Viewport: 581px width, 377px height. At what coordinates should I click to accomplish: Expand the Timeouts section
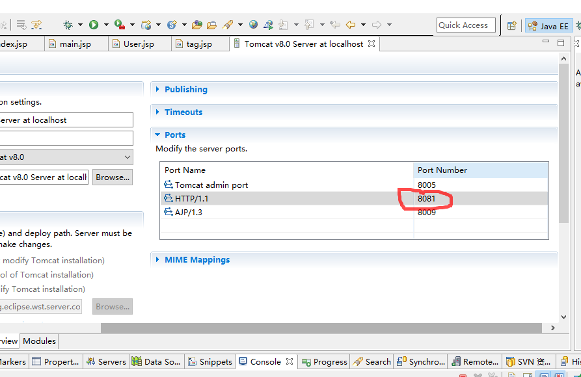point(183,112)
